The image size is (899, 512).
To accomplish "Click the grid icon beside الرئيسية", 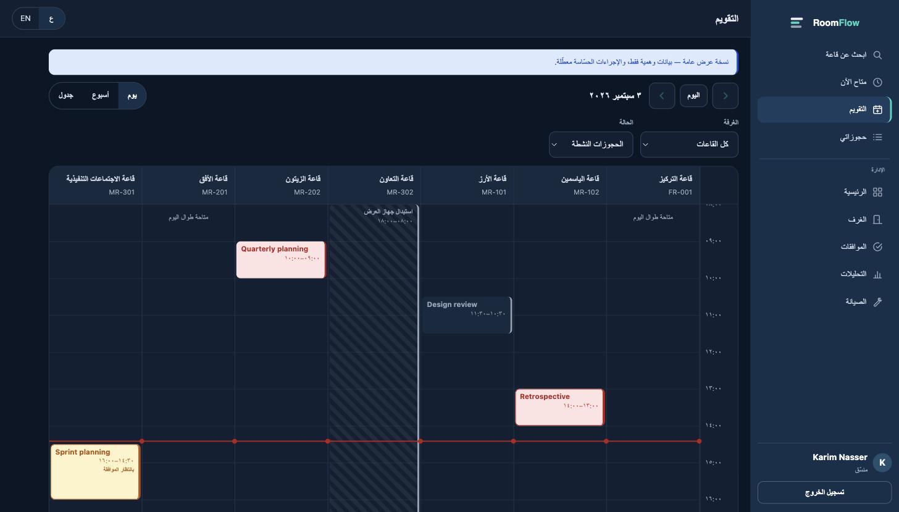I will pos(877,192).
